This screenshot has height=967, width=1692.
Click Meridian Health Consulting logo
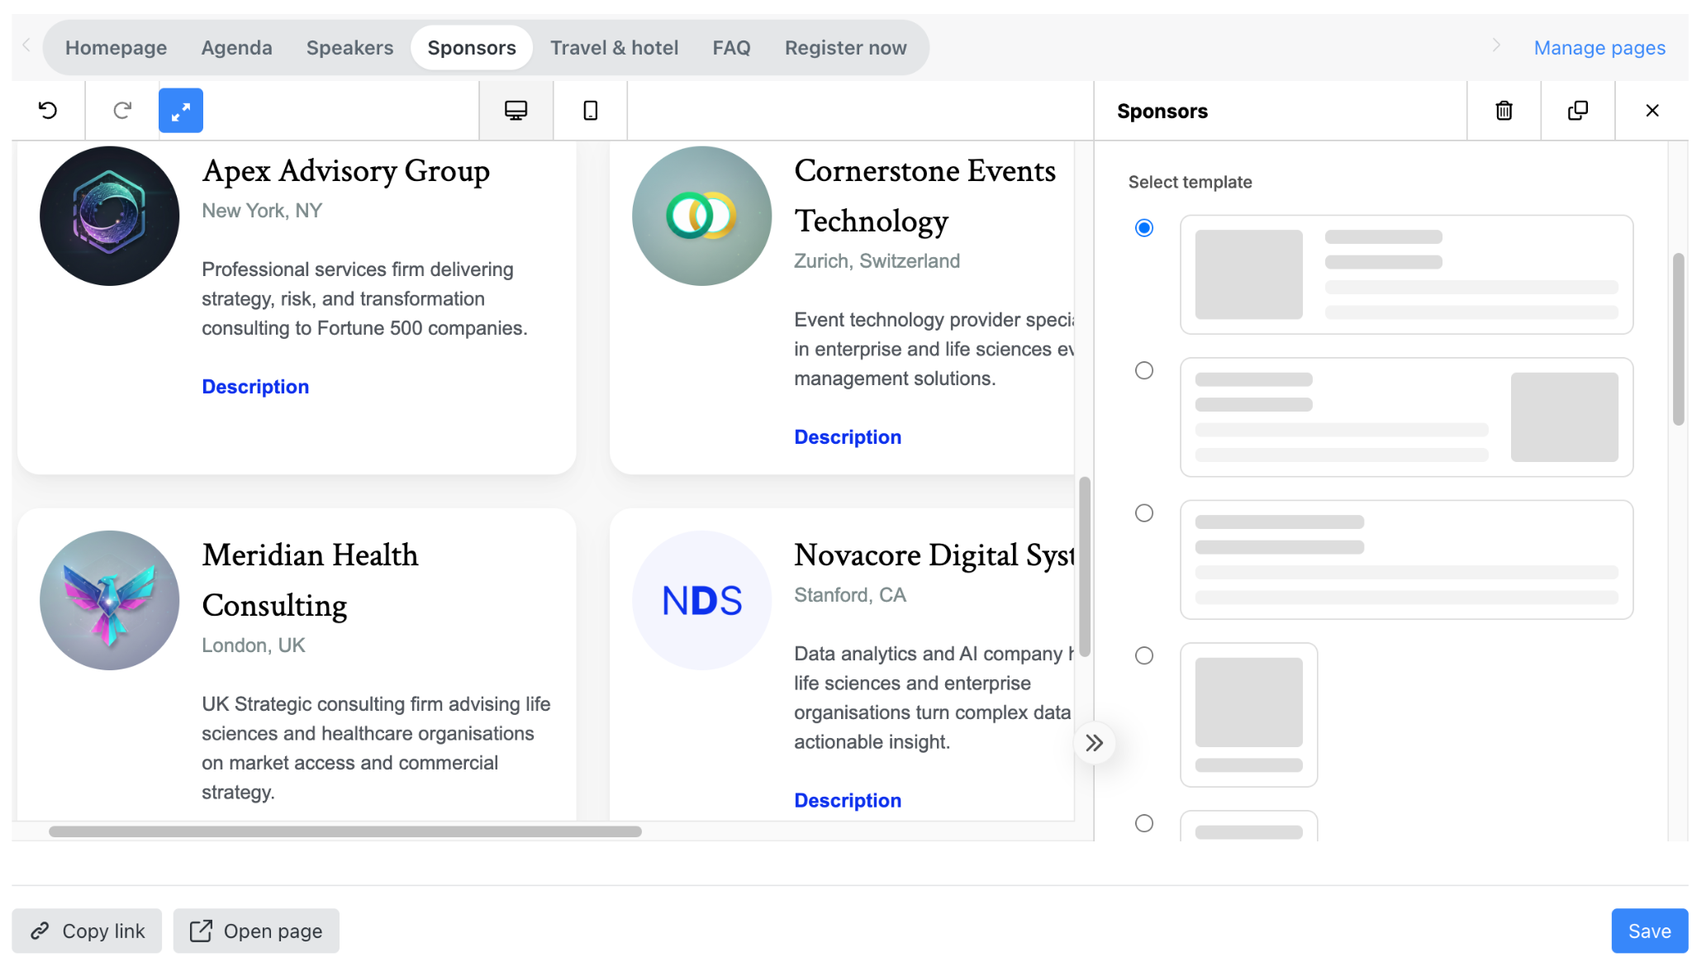110,600
